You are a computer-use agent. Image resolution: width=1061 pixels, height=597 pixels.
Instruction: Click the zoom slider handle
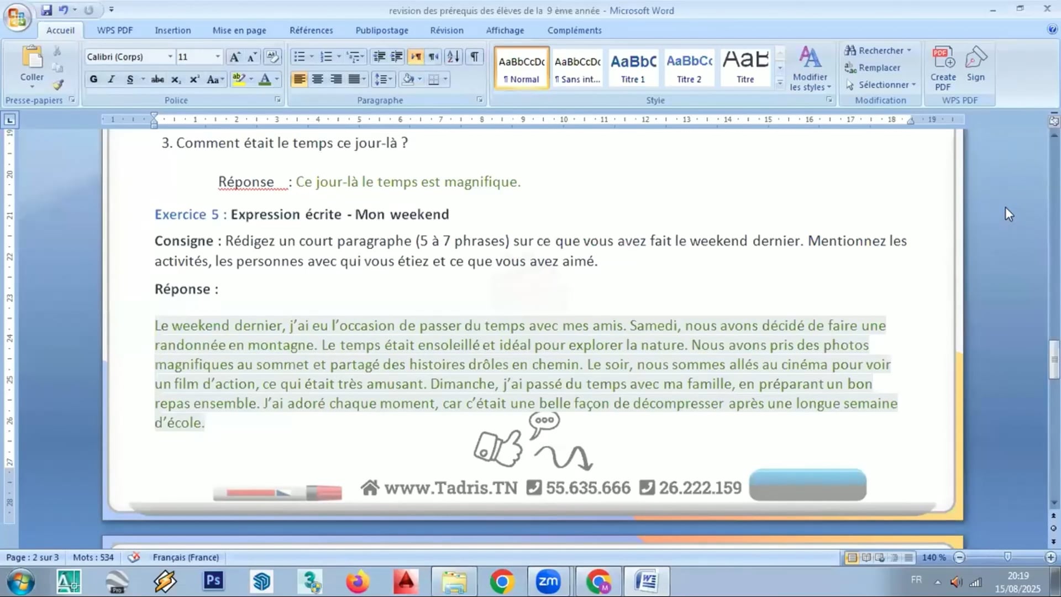tap(1007, 557)
